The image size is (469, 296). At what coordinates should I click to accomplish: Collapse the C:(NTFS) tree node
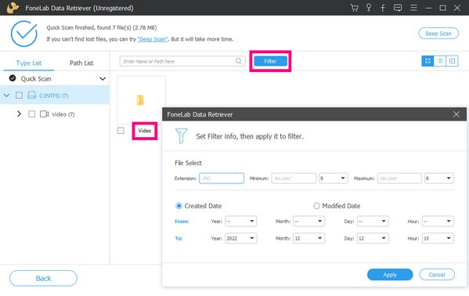(6, 96)
